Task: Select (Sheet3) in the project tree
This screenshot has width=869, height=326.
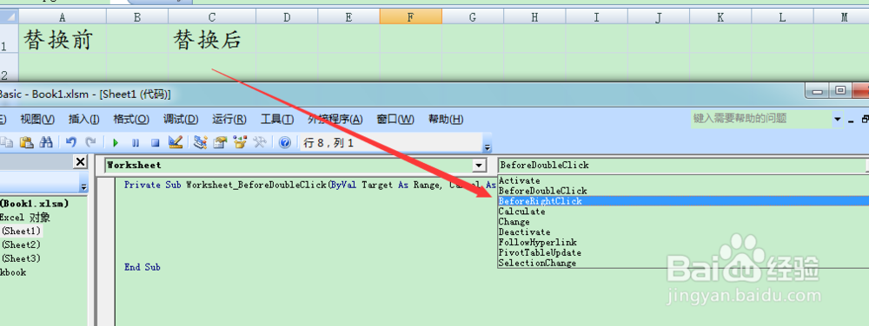Action: pos(21,258)
